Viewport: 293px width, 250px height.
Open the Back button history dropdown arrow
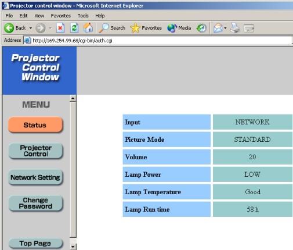click(x=31, y=28)
